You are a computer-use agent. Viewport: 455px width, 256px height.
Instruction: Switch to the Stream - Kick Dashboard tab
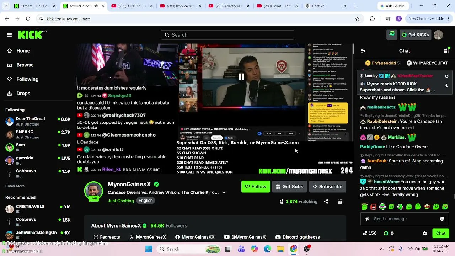tap(35, 6)
